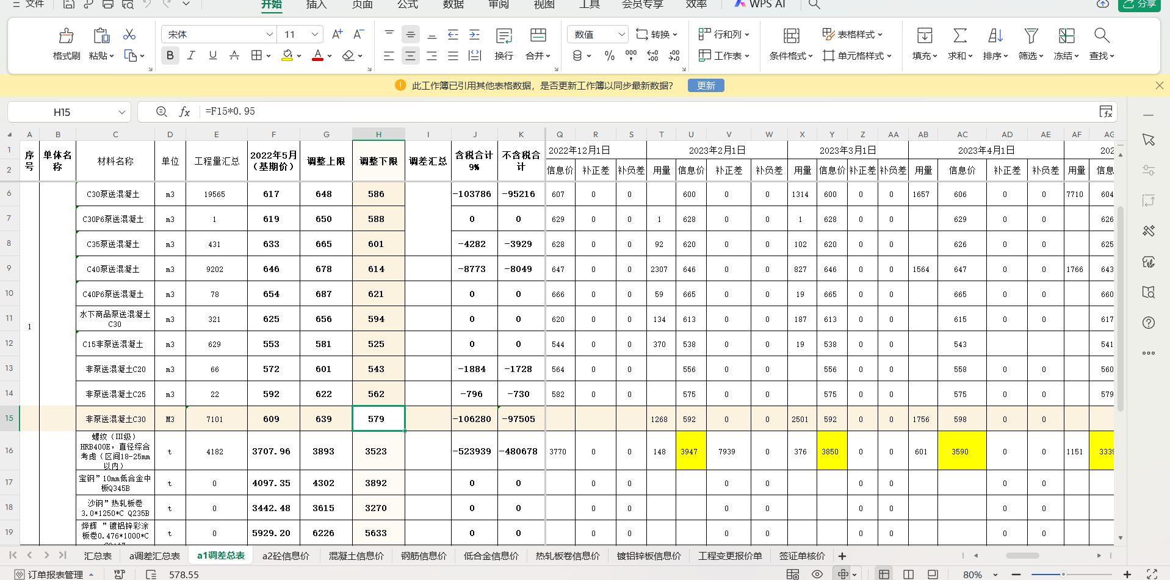Select the 钢筋信息价 sheet tab

click(423, 556)
